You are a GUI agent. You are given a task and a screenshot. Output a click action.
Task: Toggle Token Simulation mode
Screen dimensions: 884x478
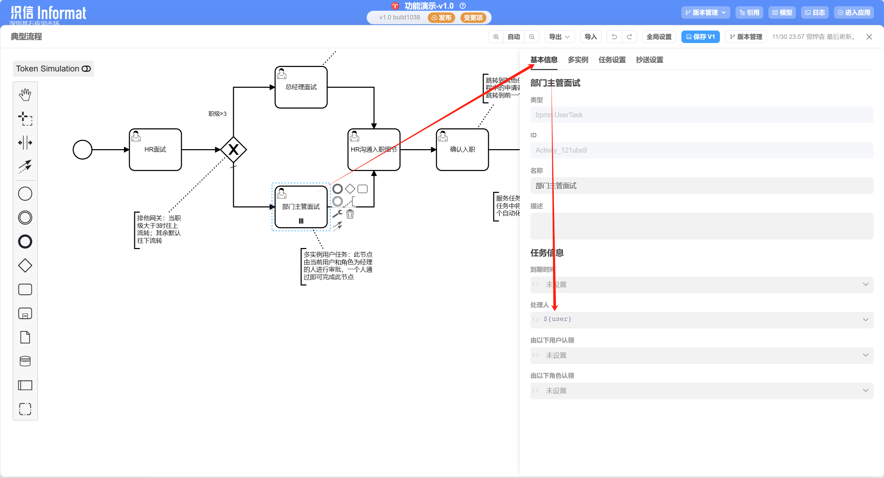click(53, 69)
